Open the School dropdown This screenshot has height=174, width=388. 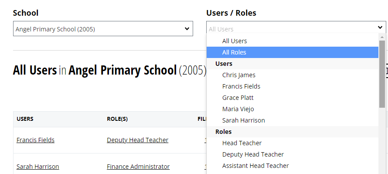coord(103,29)
